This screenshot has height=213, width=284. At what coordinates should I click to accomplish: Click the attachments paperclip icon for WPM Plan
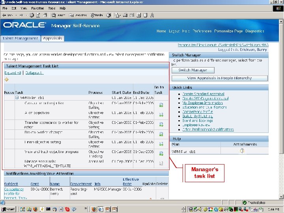(x=242, y=151)
